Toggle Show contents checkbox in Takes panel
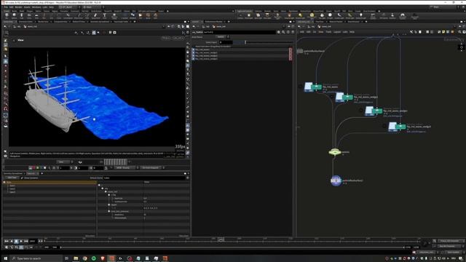466x262 pixels. coord(22,178)
